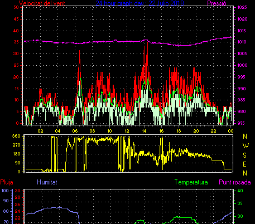The height and width of the screenshot is (224, 255).
Task: Click the 100 humidity scale value
Action: (x=5, y=191)
